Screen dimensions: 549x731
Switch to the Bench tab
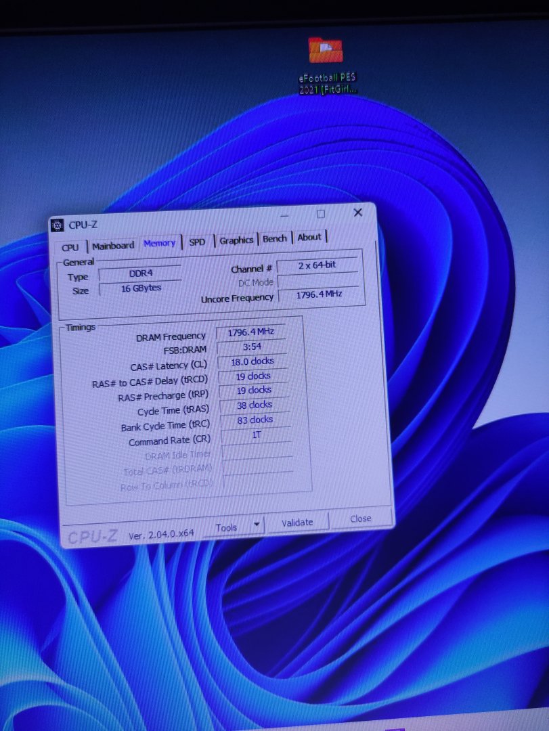point(274,239)
